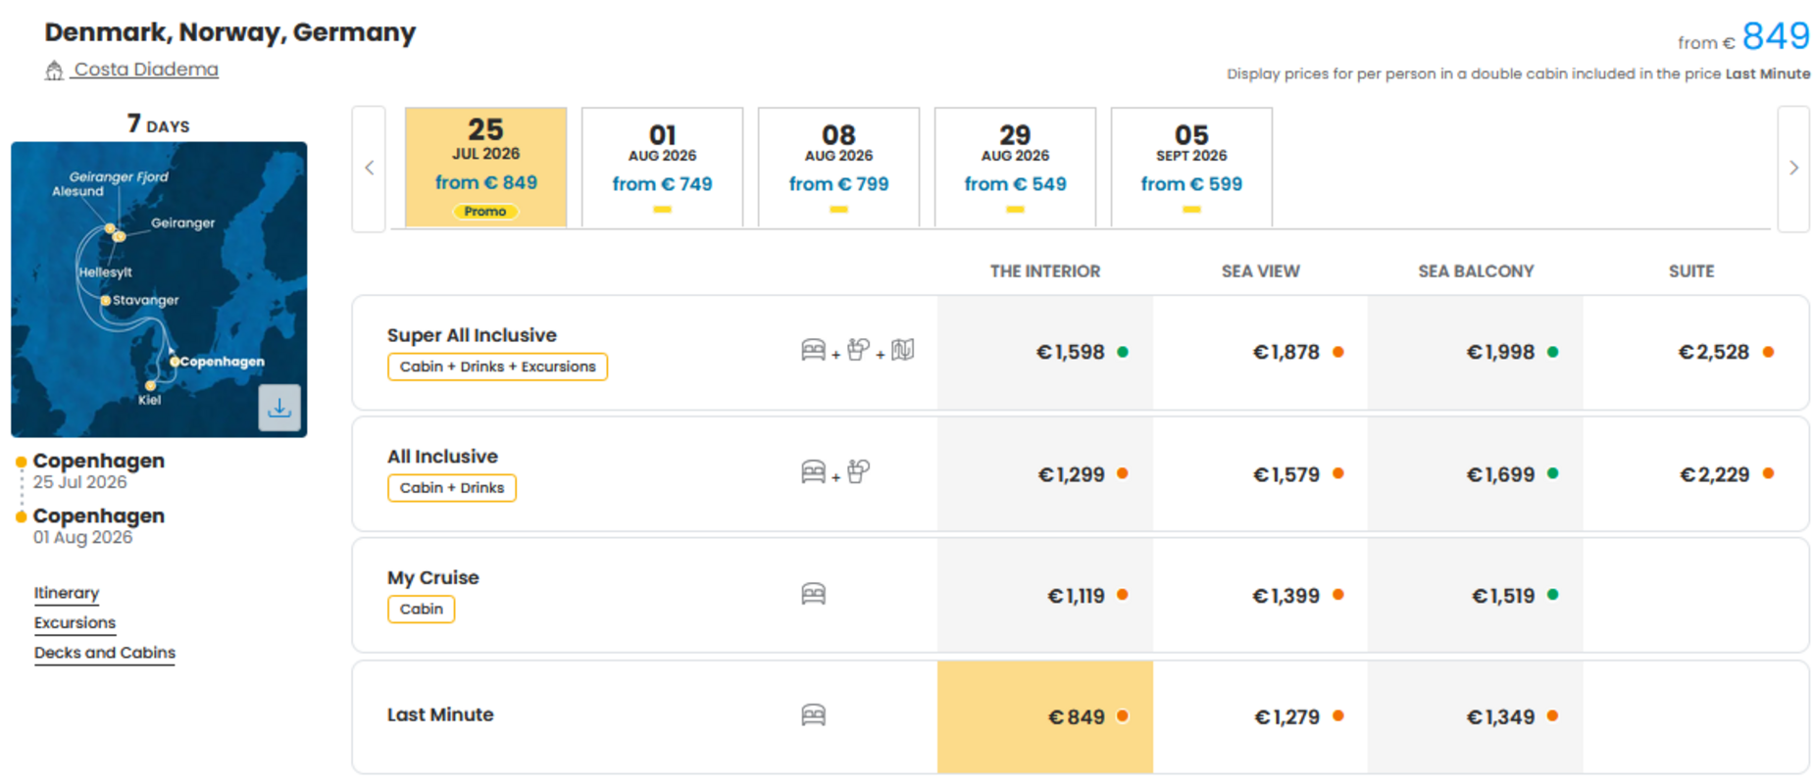The width and height of the screenshot is (1815, 784).
Task: Click the ship icon beside Costa Diadema
Action: point(54,71)
